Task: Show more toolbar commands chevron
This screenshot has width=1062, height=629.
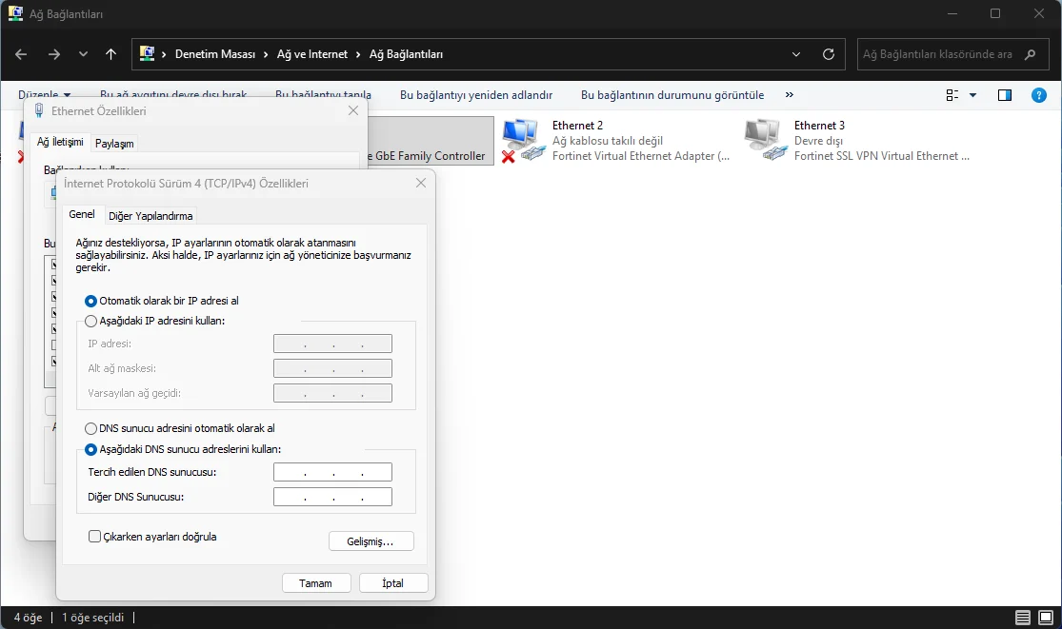Action: coord(789,95)
